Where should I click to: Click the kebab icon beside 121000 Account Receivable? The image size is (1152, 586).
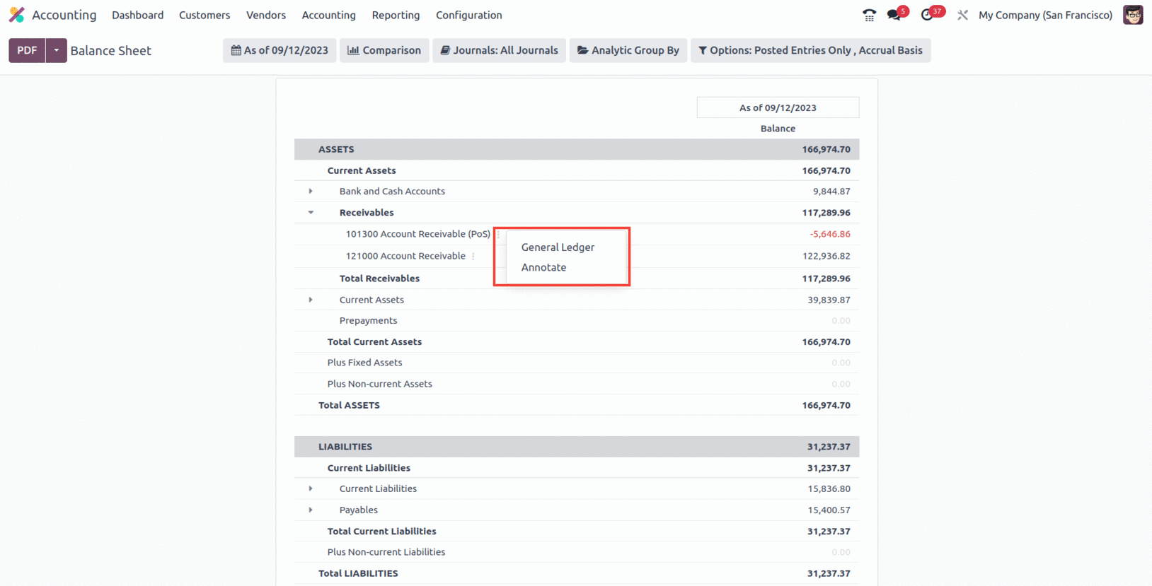(473, 256)
